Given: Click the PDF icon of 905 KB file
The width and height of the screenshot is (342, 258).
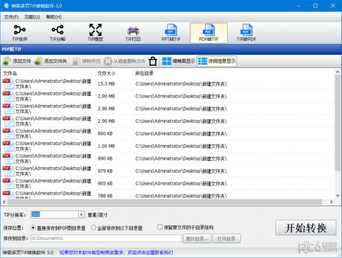Looking at the screenshot, I should point(8,183).
